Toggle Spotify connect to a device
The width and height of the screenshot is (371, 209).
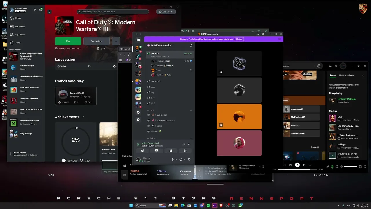click(337, 167)
